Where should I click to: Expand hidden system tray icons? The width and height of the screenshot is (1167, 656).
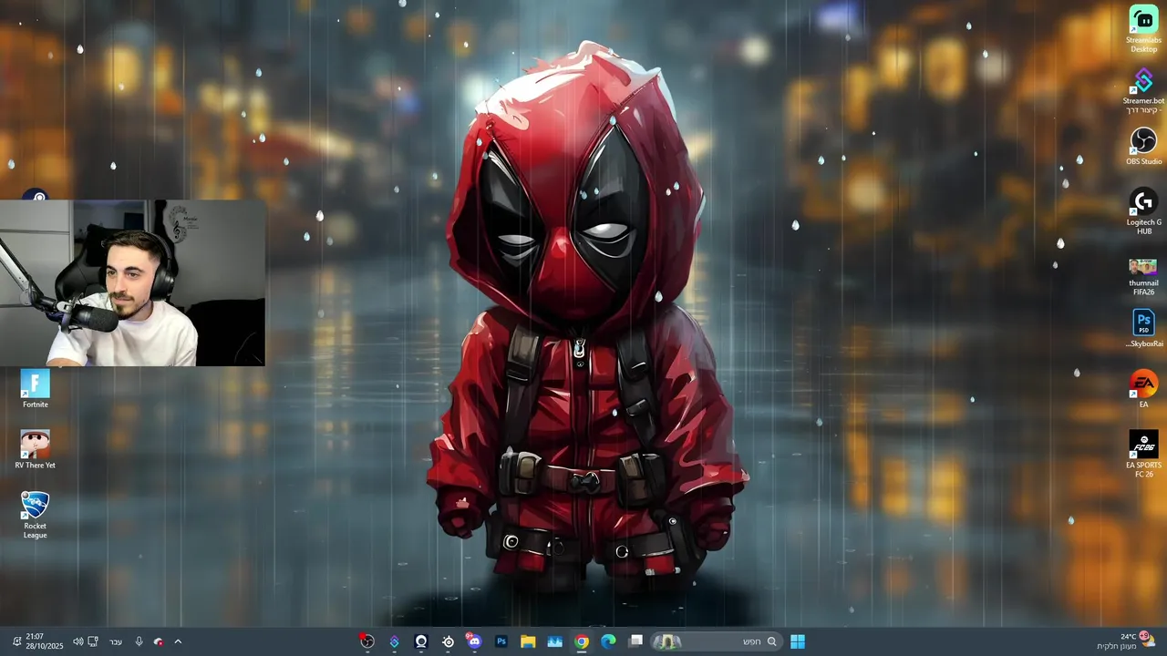[x=178, y=641]
